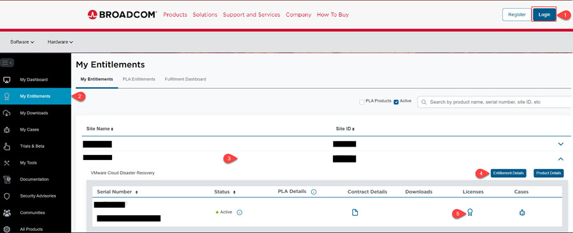Click the My Cases bug icon in sidebar
This screenshot has height=233, width=573.
6,130
